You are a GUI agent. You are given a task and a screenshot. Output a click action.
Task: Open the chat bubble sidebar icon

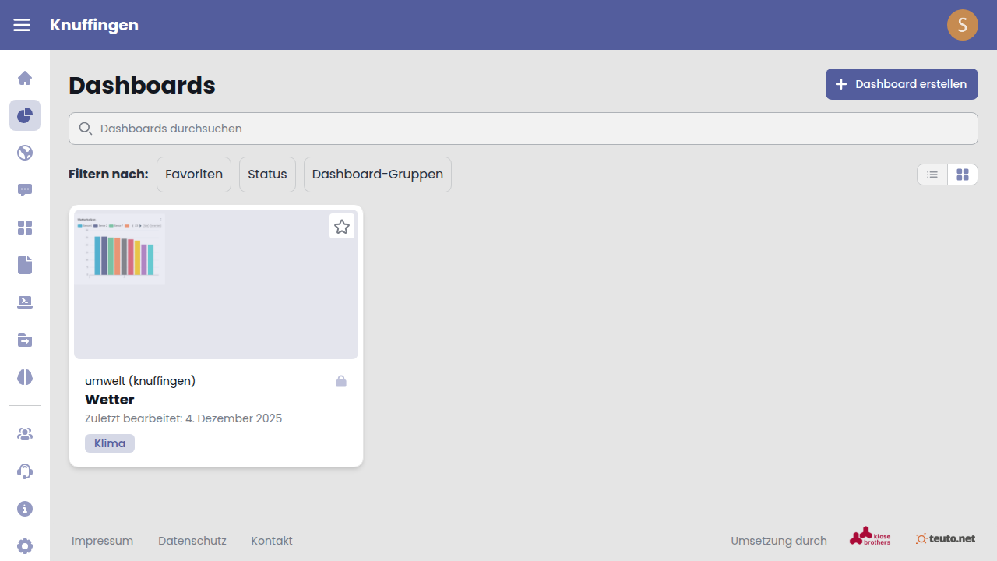pos(25,190)
